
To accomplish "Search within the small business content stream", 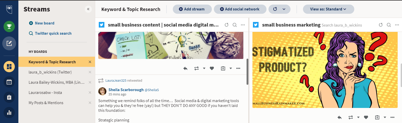I will pos(235,25).
